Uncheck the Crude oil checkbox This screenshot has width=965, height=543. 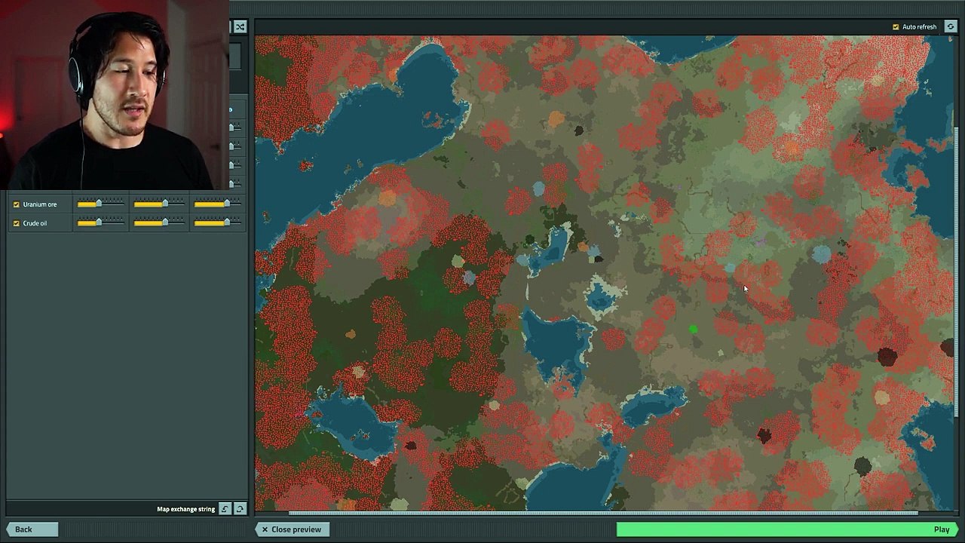tap(16, 223)
